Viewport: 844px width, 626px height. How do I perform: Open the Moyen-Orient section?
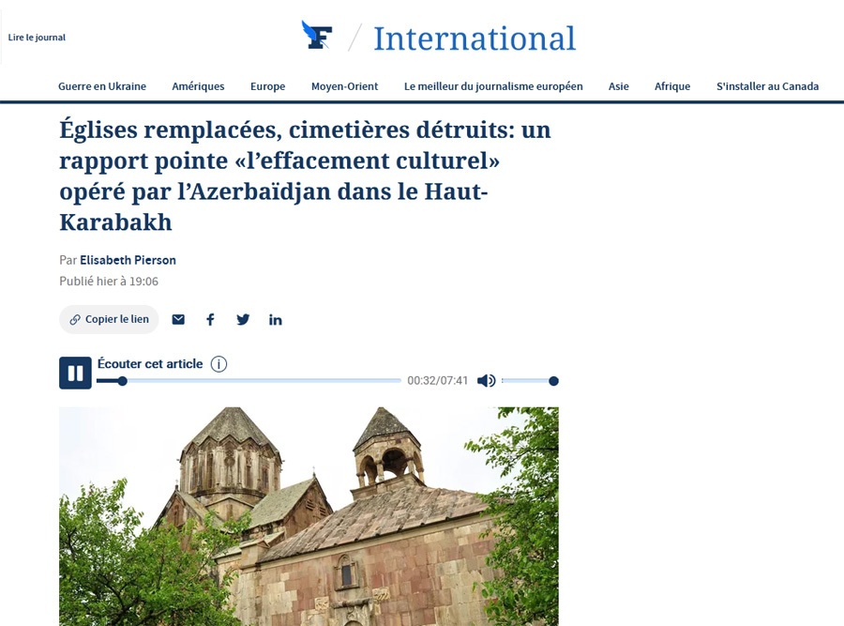[344, 86]
